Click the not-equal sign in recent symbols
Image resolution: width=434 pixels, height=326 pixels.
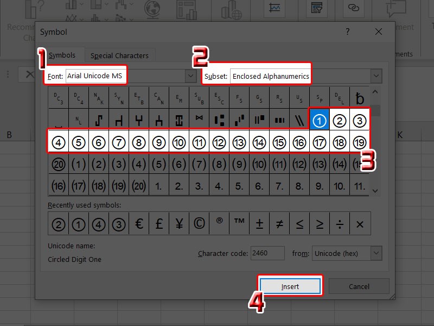pos(279,223)
